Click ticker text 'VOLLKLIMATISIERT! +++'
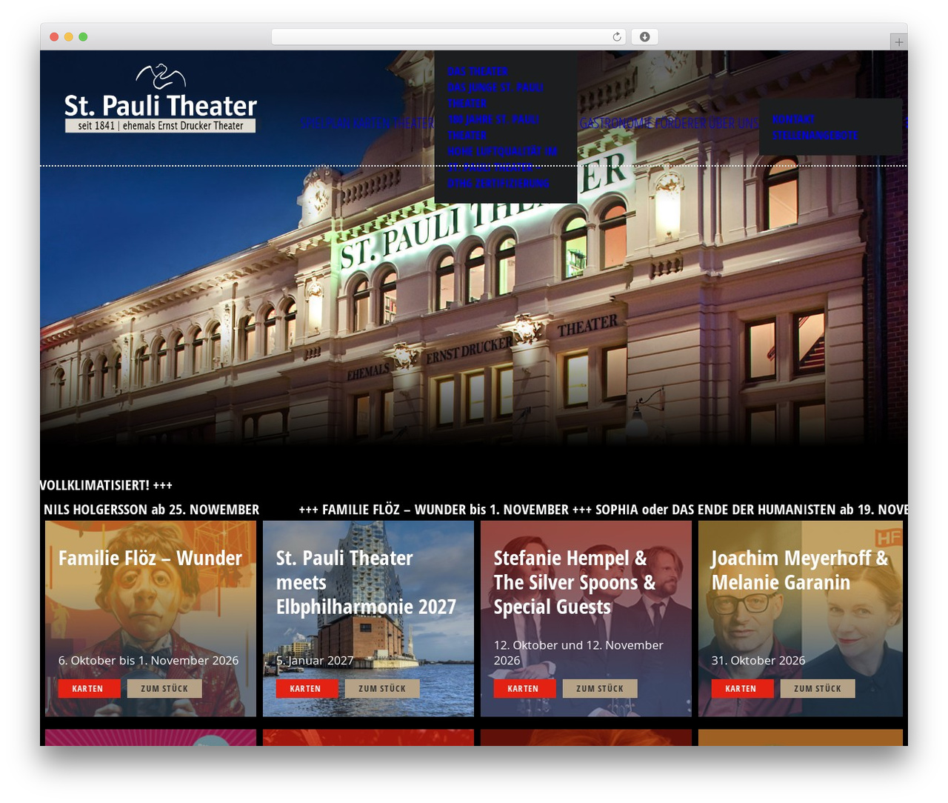Screen dimensions: 948x803 (106, 485)
